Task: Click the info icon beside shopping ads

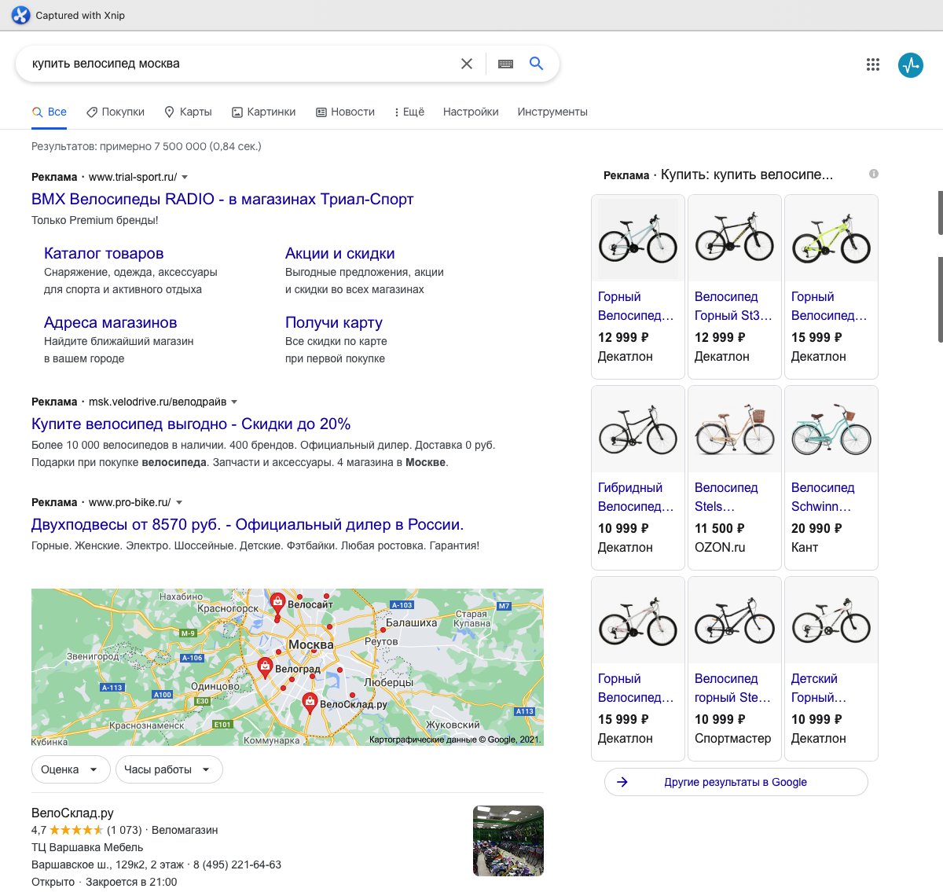Action: pyautogui.click(x=874, y=174)
